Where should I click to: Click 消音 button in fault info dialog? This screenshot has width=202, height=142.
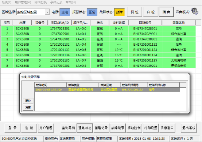28,107
